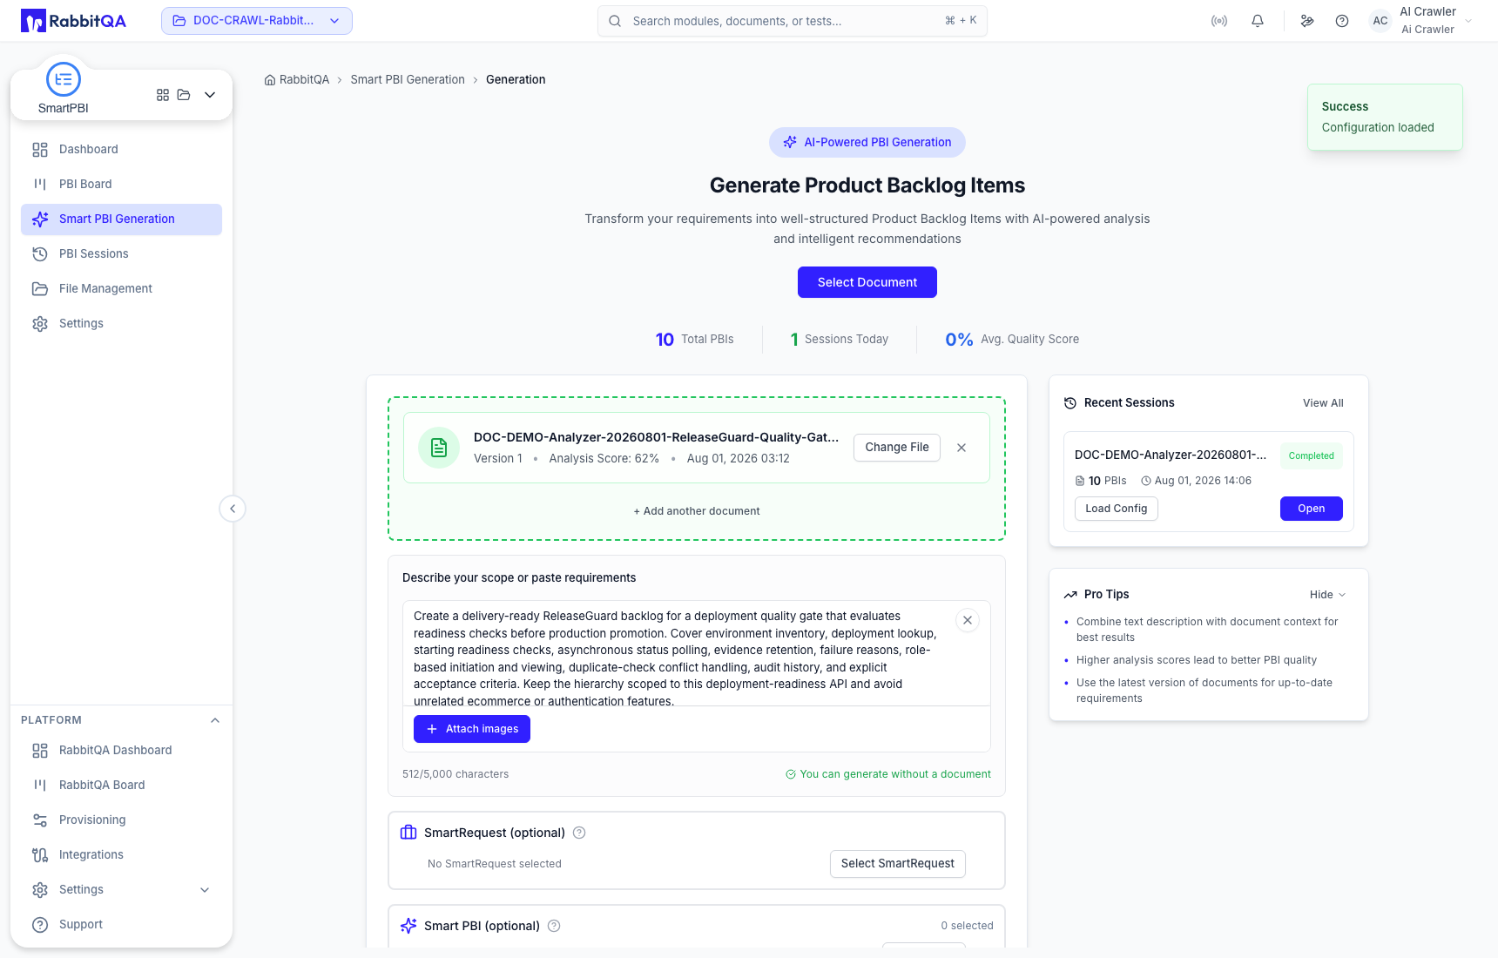Click View All recent sessions
The width and height of the screenshot is (1498, 958).
1323,403
